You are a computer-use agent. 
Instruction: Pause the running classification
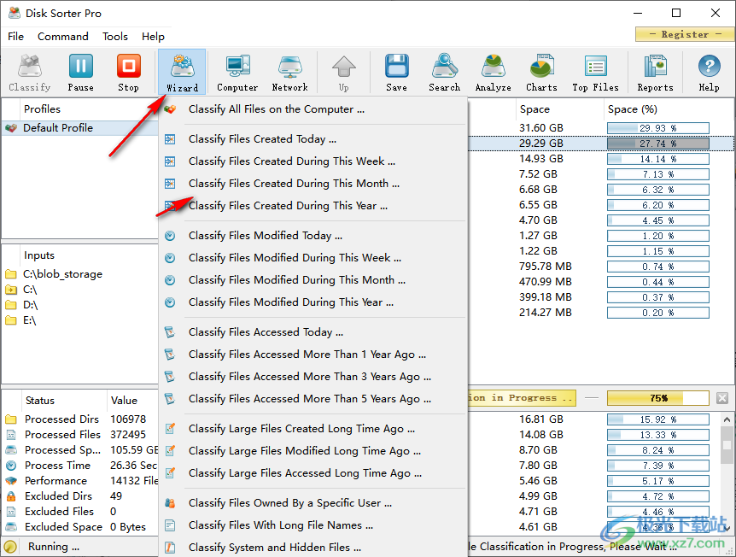81,73
